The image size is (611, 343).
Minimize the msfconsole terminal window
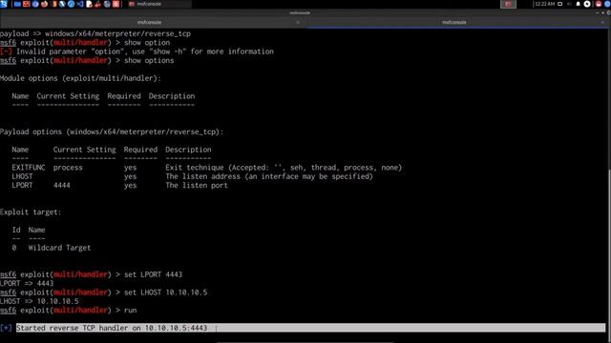[598, 12]
